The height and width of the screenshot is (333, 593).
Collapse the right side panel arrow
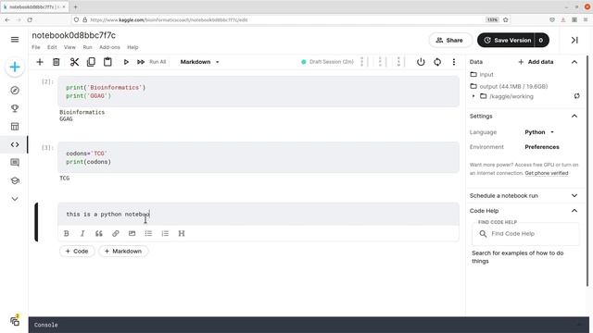tap(574, 40)
